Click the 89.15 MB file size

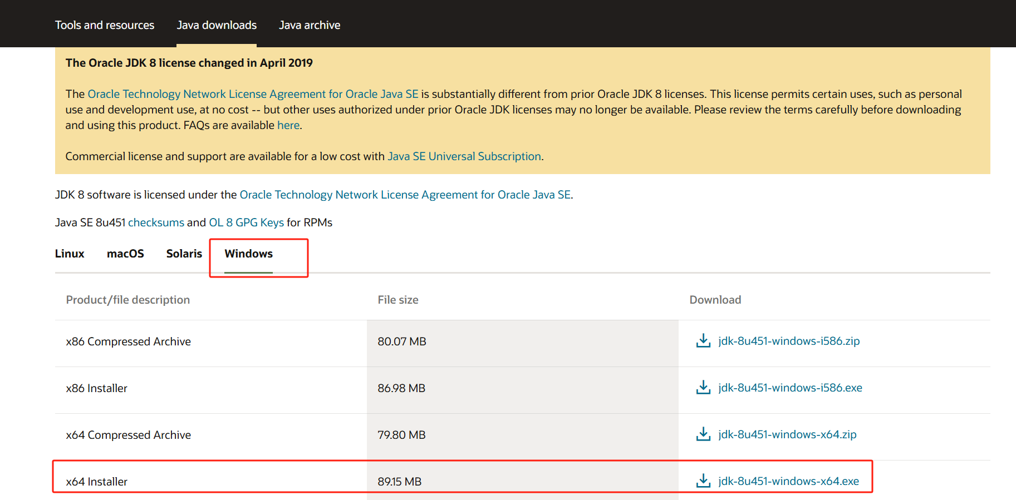tap(399, 482)
